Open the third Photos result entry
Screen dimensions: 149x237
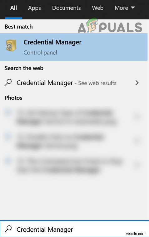74,165
